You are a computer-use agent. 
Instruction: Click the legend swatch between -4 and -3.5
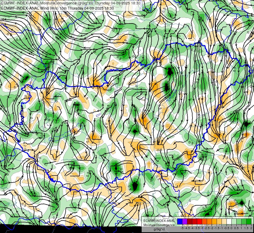click(x=195, y=222)
